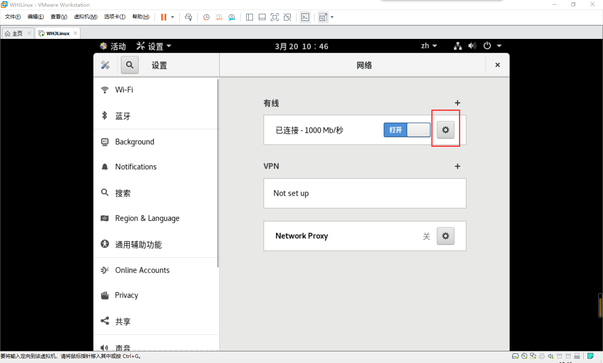Viewport: 603px width, 363px height.
Task: Open the settings search field
Action: point(129,65)
